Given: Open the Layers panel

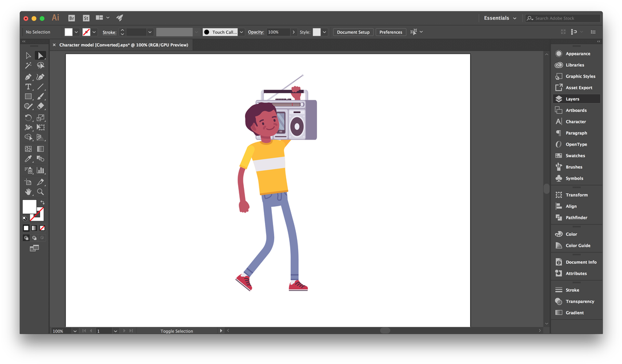Looking at the screenshot, I should point(572,99).
